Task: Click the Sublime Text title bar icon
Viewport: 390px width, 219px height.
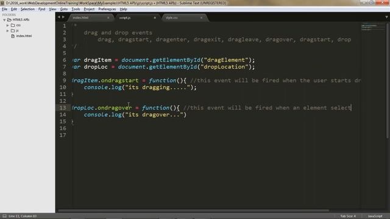Action: (x=2, y=3)
